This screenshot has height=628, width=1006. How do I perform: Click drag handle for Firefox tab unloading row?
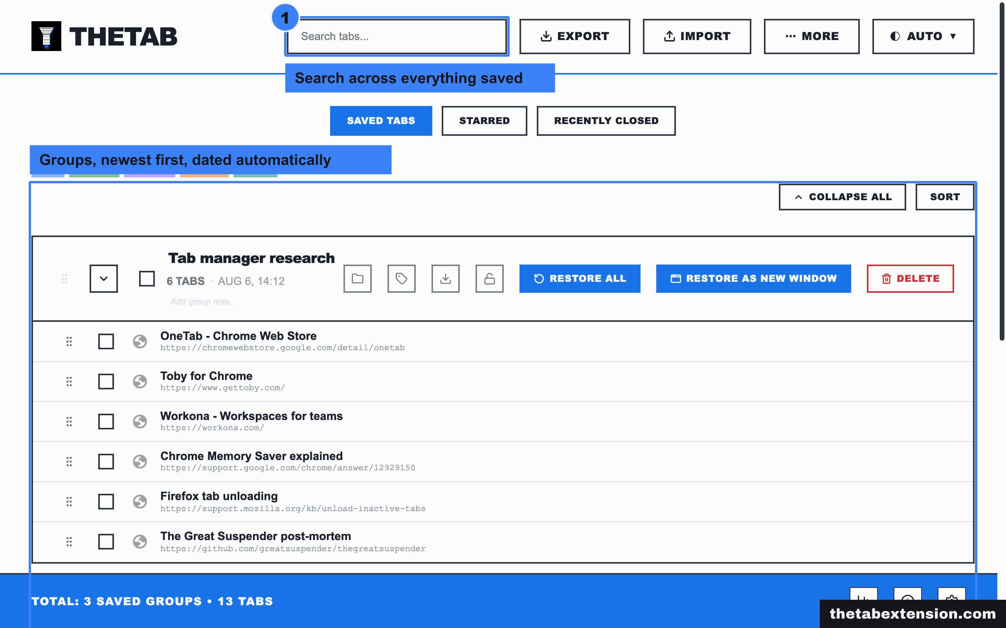(x=69, y=502)
